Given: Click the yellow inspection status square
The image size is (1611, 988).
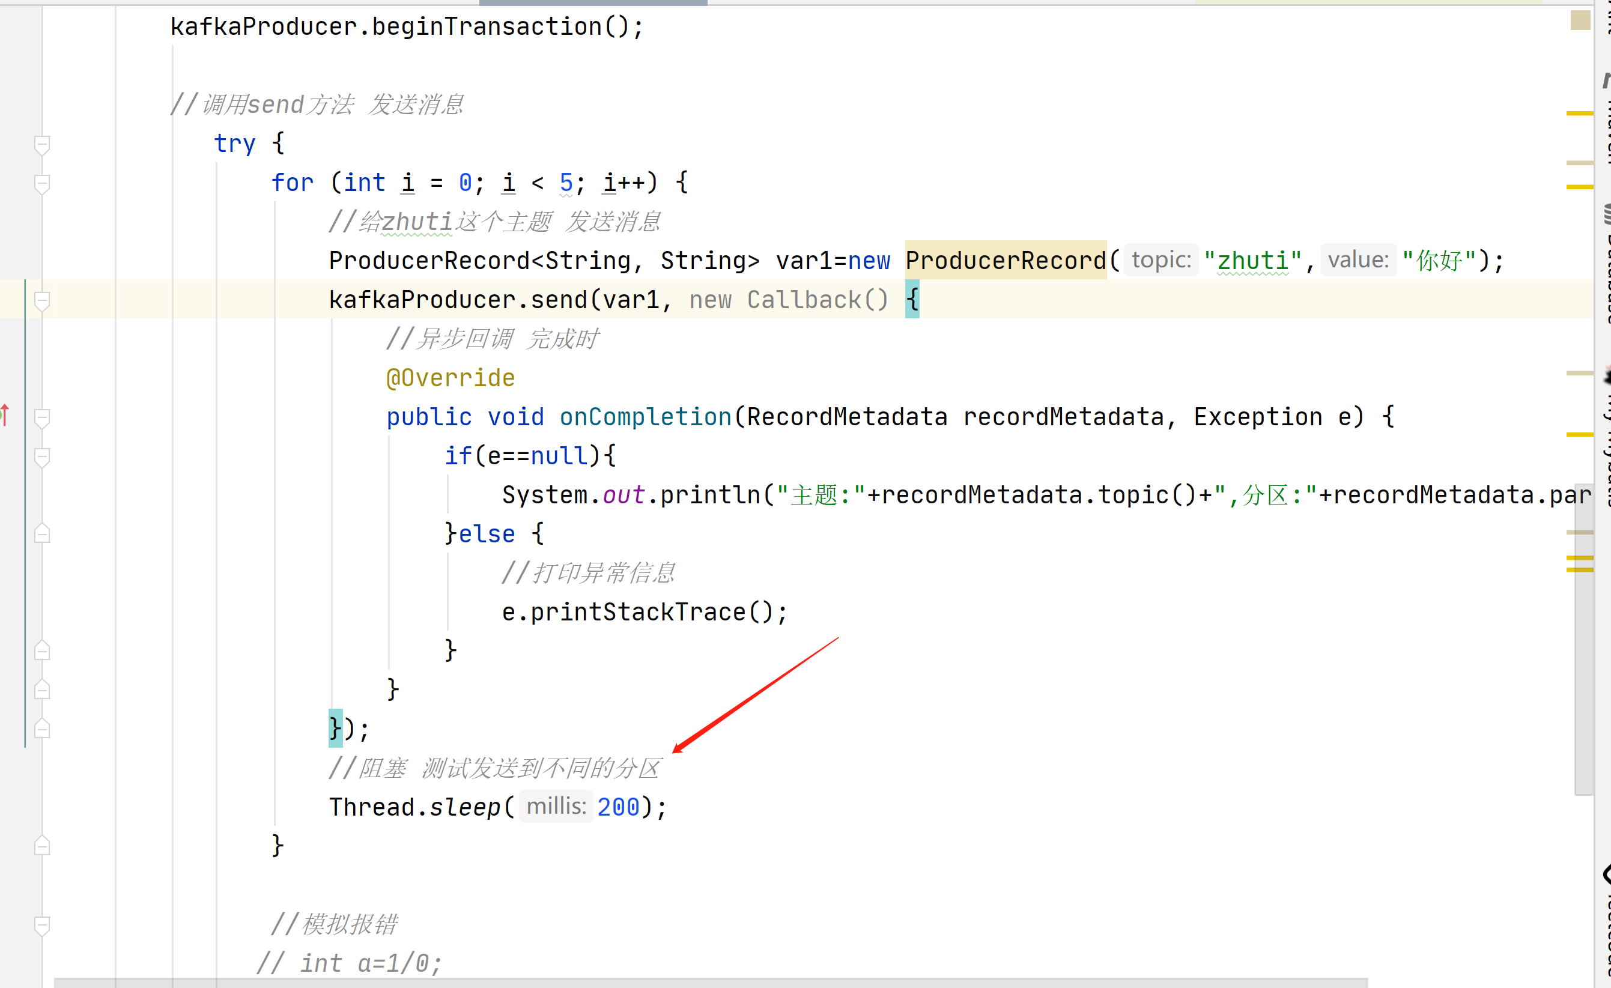Looking at the screenshot, I should click(x=1580, y=20).
